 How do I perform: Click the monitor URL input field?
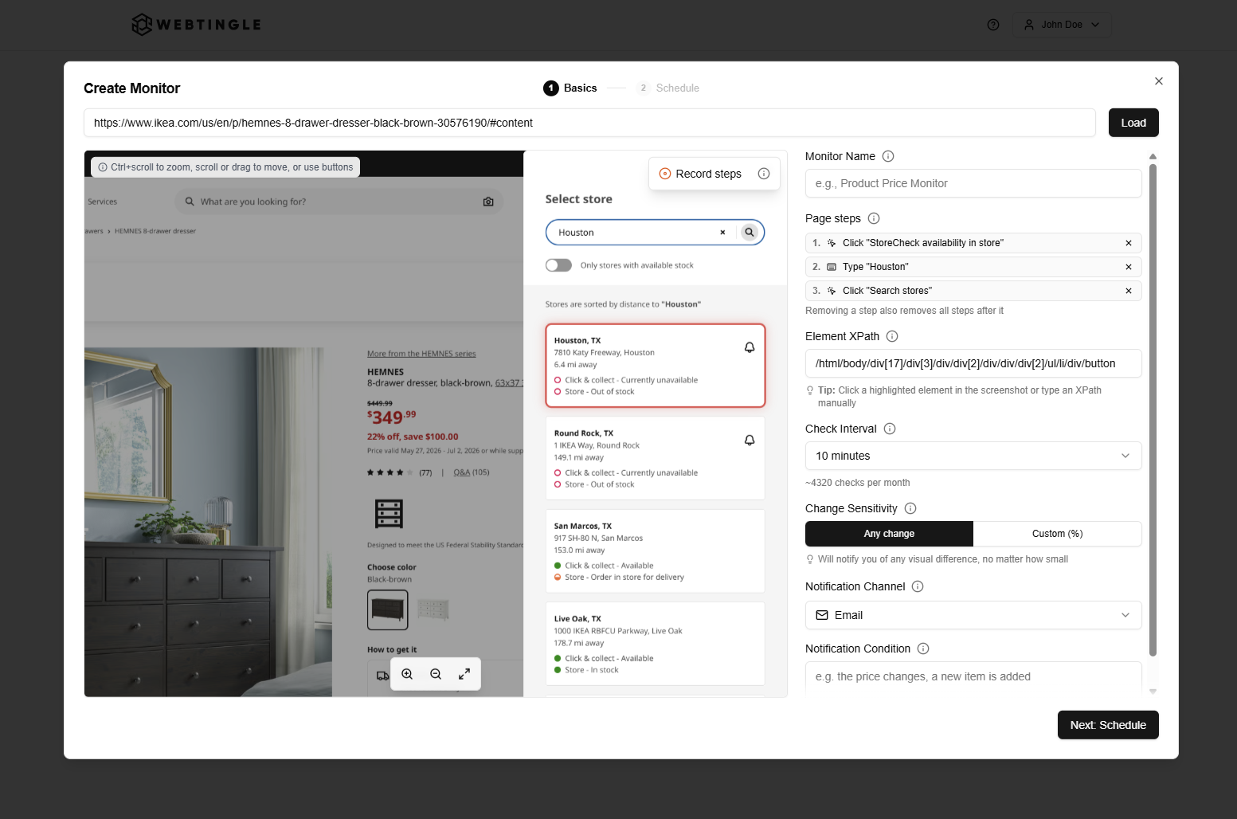589,123
